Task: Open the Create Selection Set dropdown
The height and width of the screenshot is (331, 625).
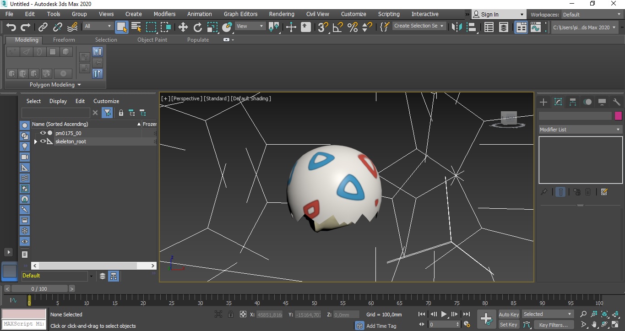Action: point(419,26)
